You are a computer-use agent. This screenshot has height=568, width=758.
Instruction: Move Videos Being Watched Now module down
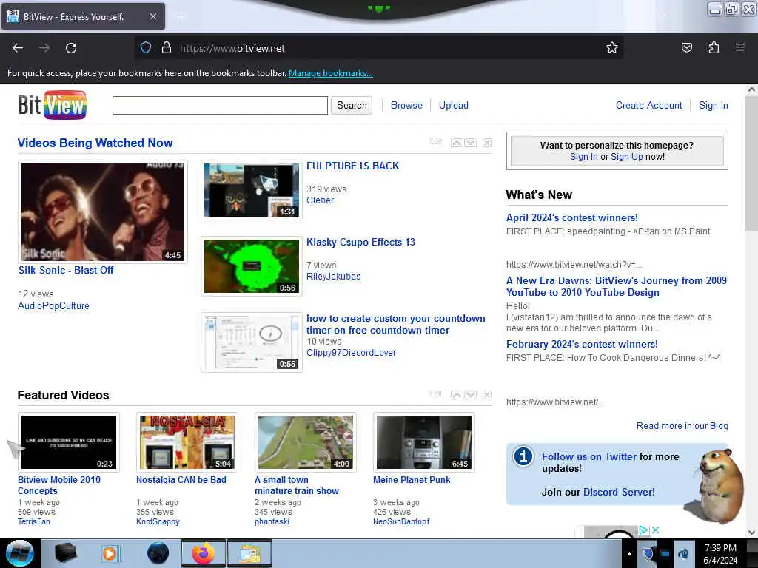point(470,143)
